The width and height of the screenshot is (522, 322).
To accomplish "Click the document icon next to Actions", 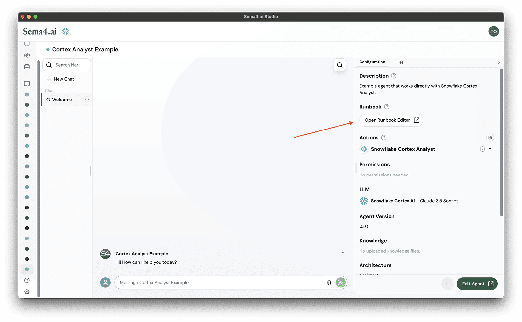I will tap(490, 137).
